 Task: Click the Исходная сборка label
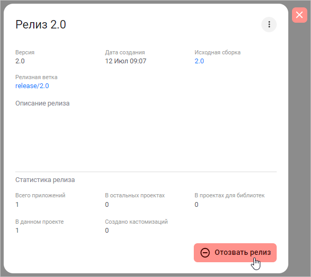(218, 52)
